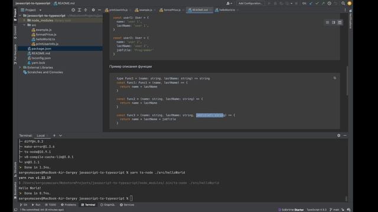Switch to example.js editor tab
Screen dimensions: 378x212
pos(145,10)
